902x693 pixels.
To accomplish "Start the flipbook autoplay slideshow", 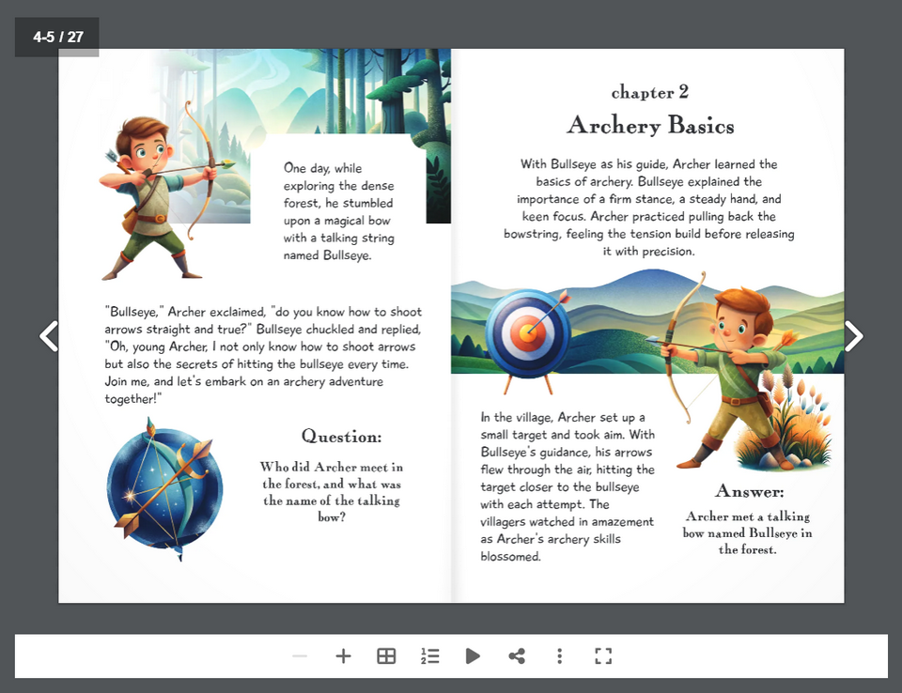I will tap(473, 655).
